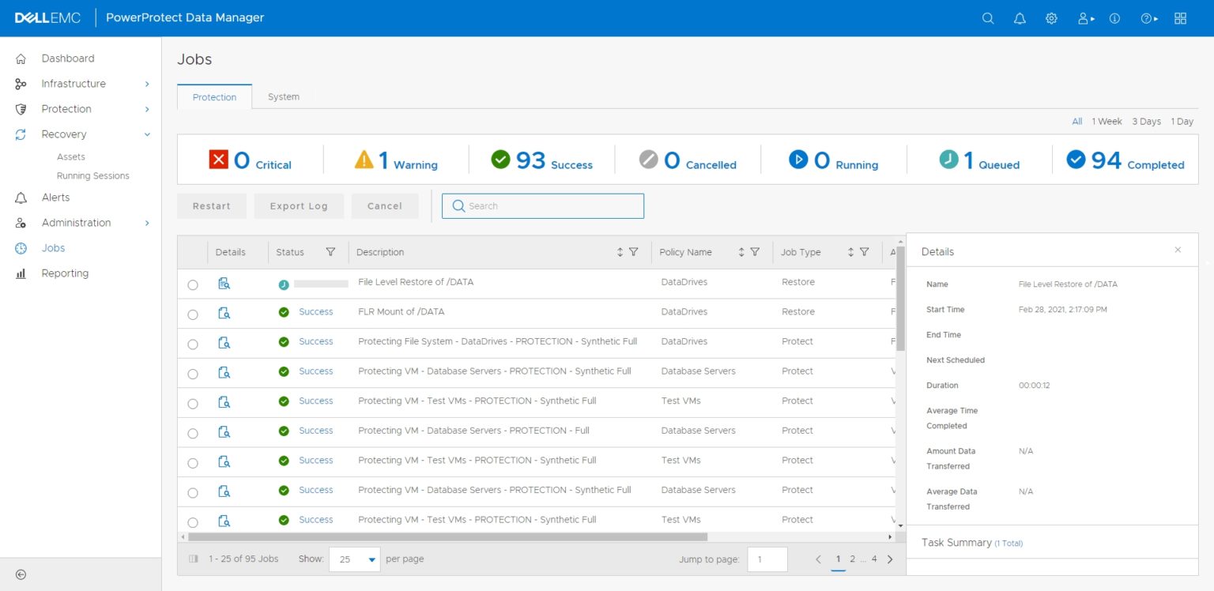Select radio for Protecting File System DataDrives job

193,344
